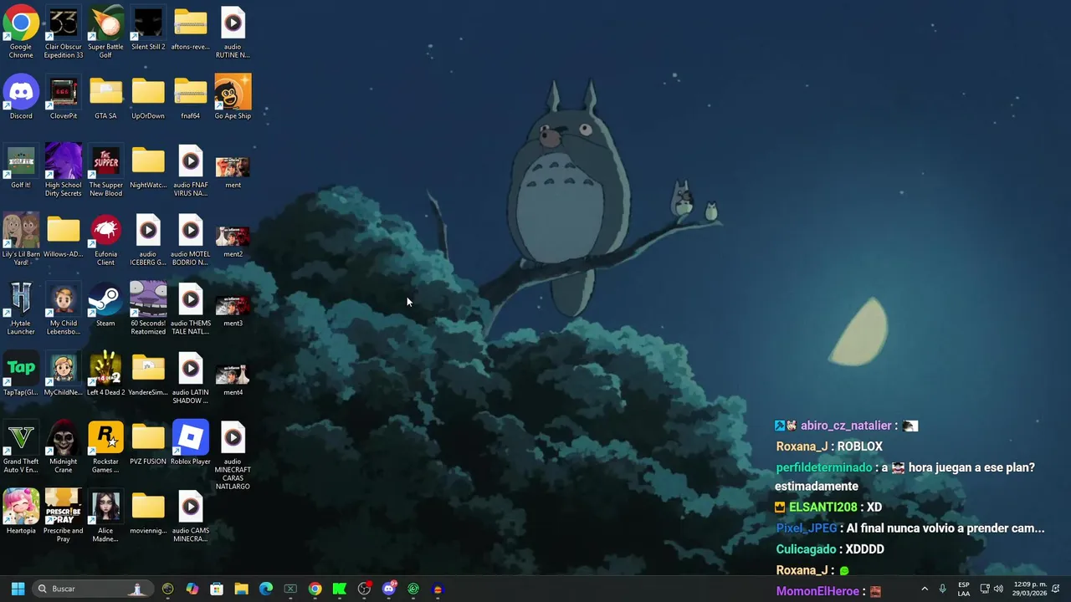
Task: Select the TapTap(Gl... shortcut
Action: (x=21, y=375)
